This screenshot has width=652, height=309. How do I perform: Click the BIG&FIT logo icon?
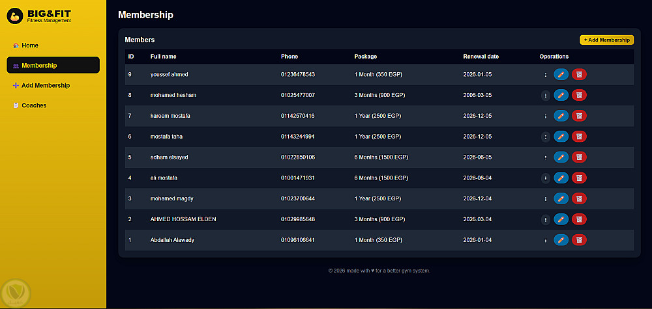click(16, 16)
